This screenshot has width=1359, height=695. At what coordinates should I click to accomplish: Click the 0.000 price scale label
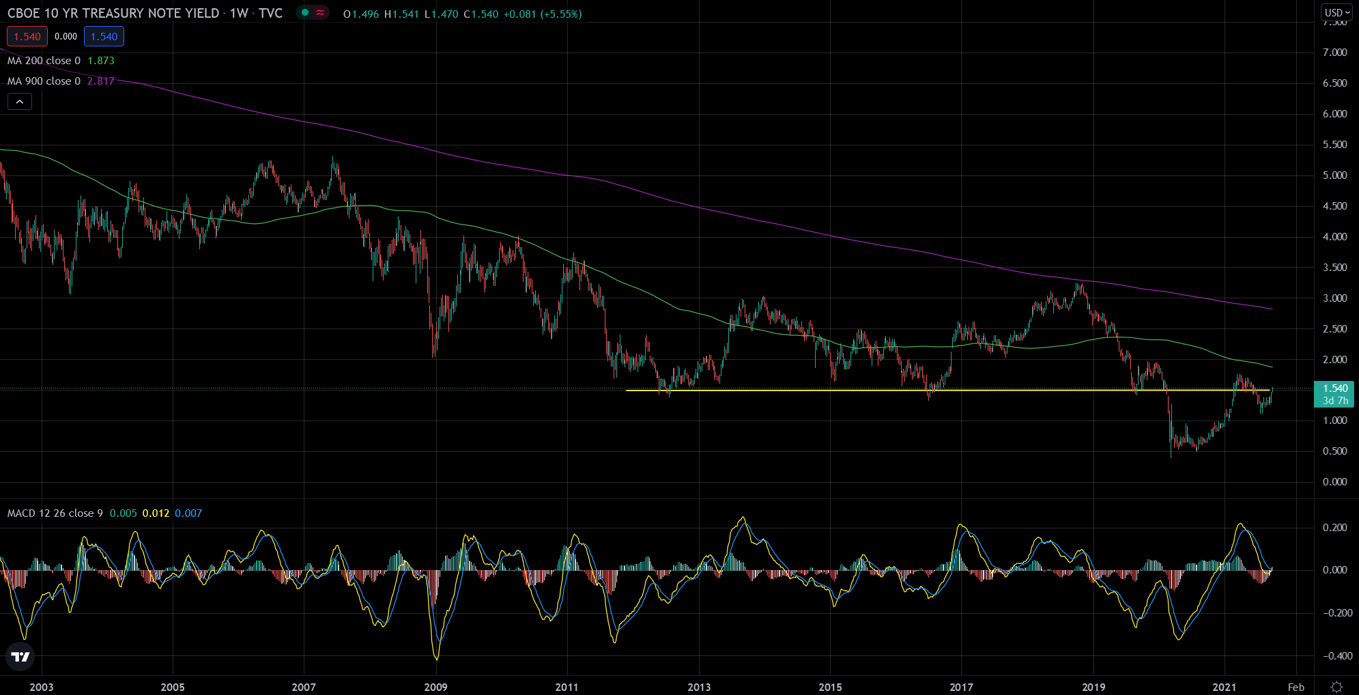tap(1334, 482)
